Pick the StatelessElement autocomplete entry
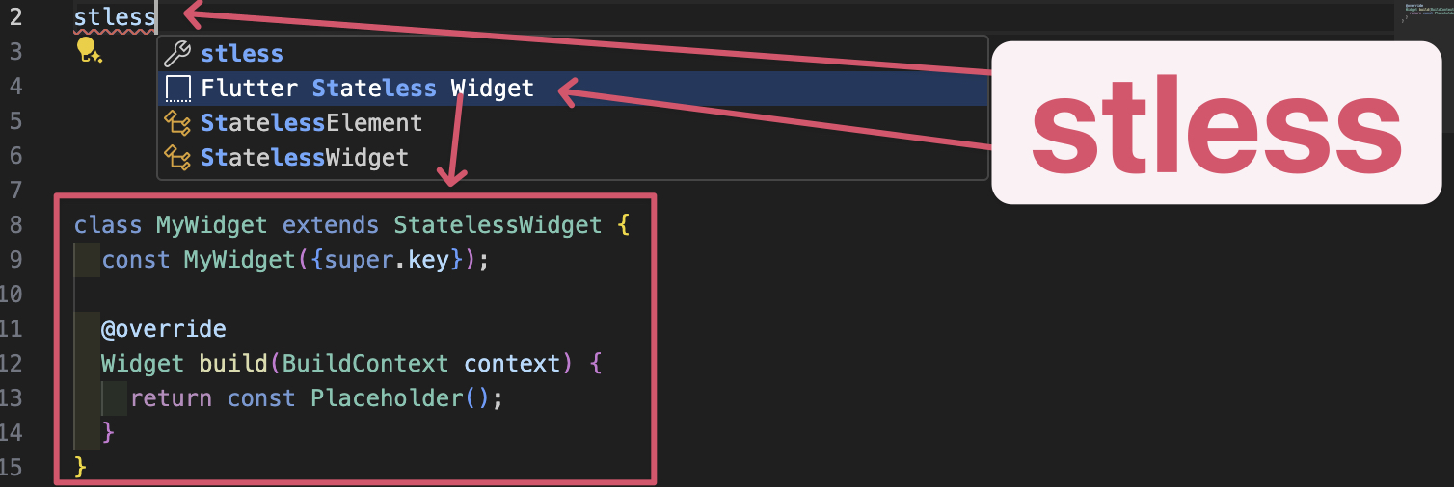This screenshot has width=1454, height=487. [311, 123]
